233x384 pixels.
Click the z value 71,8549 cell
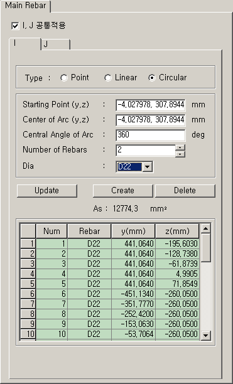pos(177,284)
